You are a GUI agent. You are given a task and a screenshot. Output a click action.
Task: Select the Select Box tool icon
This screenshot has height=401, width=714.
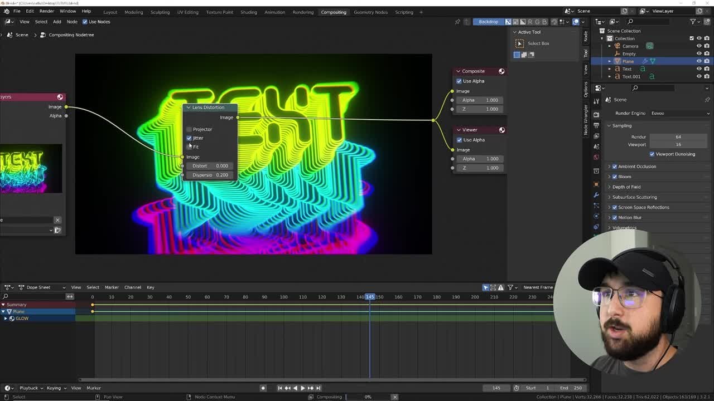point(519,43)
